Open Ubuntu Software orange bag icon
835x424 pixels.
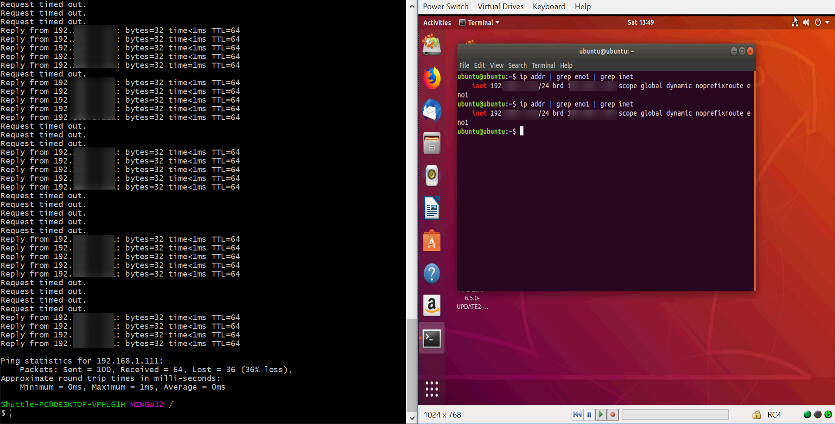tap(431, 240)
